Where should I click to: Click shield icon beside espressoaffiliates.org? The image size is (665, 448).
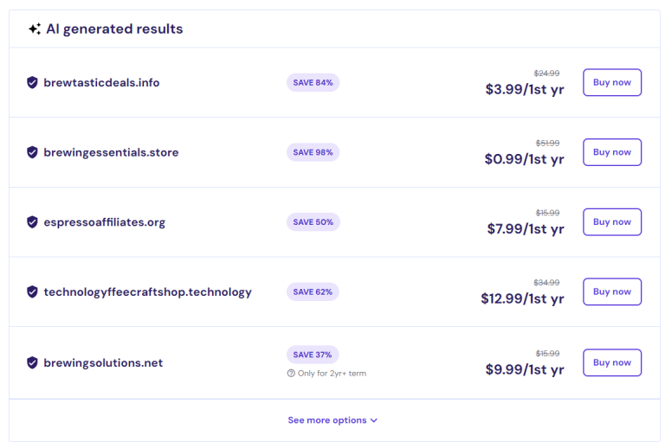pos(32,222)
